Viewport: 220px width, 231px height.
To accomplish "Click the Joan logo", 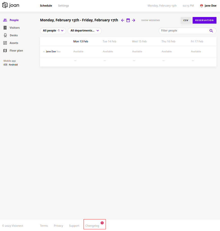I will (x=11, y=5).
